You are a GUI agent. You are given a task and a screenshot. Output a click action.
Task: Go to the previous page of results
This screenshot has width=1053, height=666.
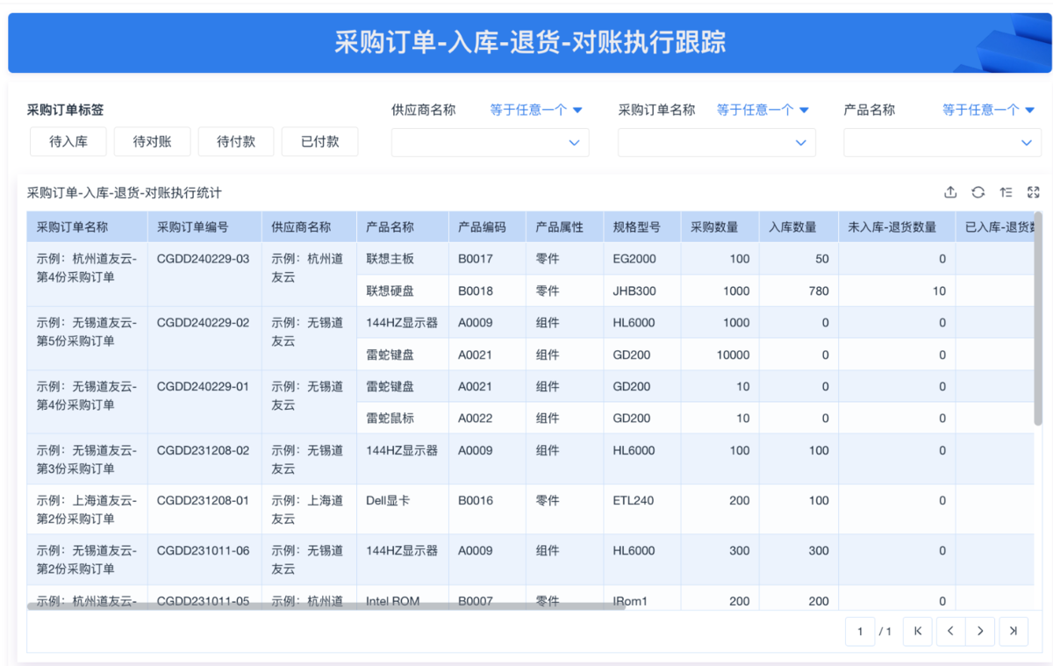949,631
